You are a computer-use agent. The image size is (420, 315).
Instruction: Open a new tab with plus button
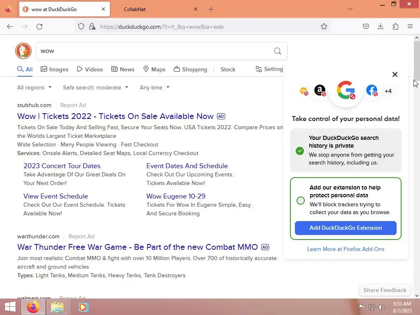(x=211, y=9)
